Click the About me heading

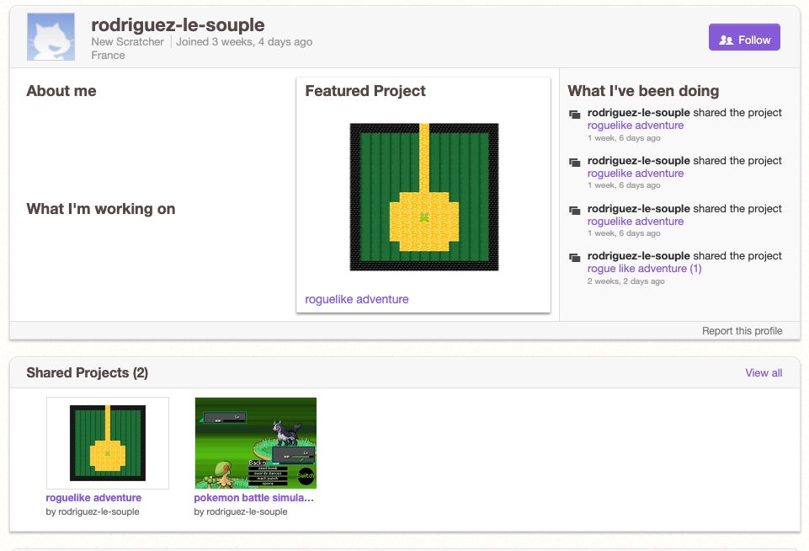click(61, 91)
